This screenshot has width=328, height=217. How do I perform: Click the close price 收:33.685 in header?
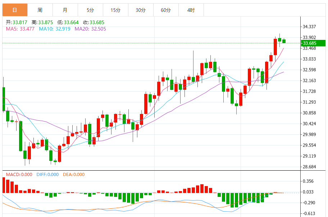point(94,22)
